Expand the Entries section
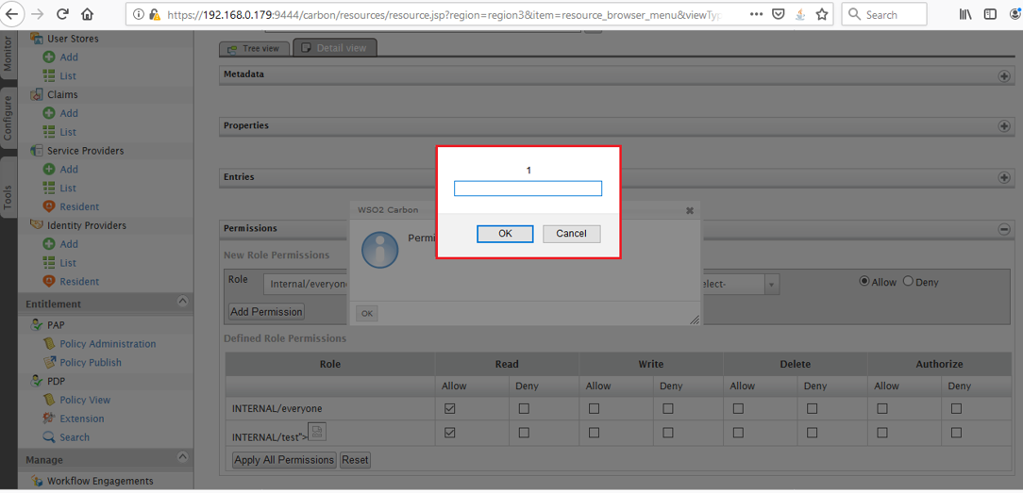Viewport: 1023px width, 493px height. click(x=1004, y=177)
